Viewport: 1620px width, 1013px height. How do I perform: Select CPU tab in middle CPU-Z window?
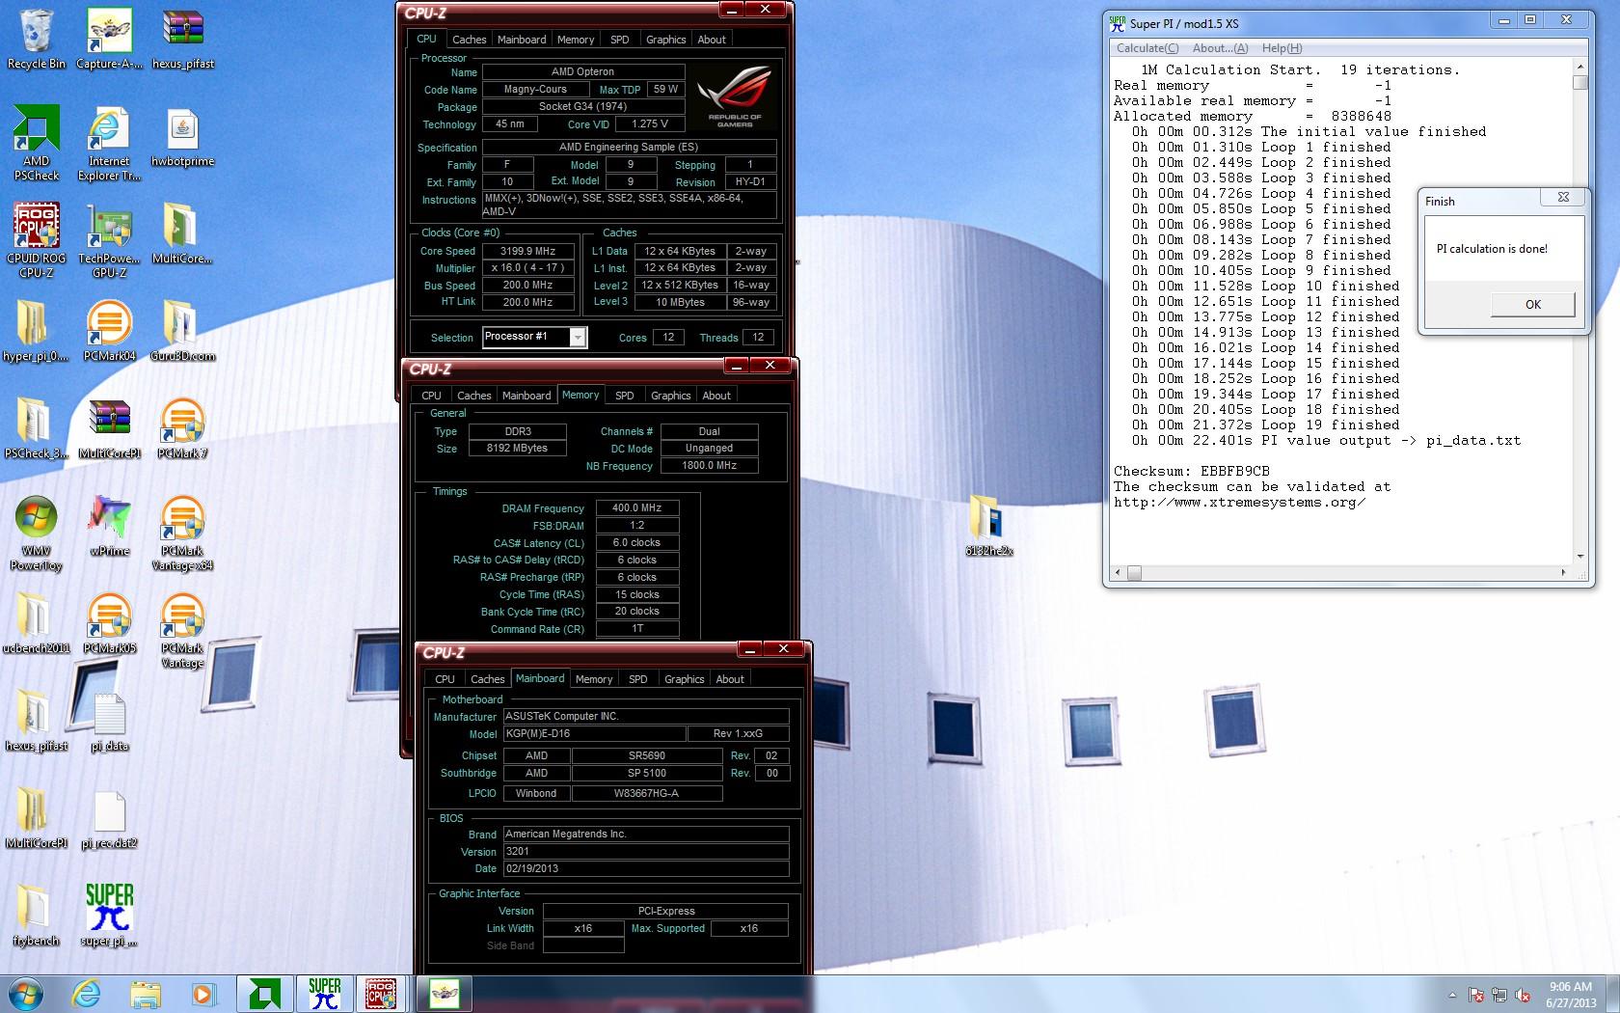point(431,396)
